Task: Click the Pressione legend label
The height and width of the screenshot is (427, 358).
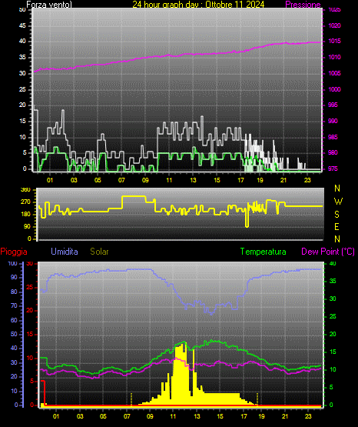Action: click(x=303, y=5)
